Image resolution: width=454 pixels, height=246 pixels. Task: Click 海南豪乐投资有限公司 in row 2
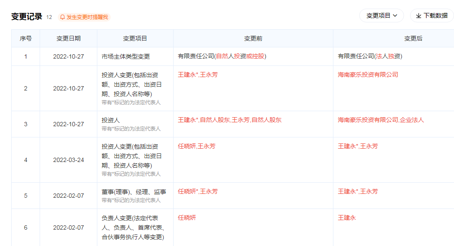click(368, 75)
